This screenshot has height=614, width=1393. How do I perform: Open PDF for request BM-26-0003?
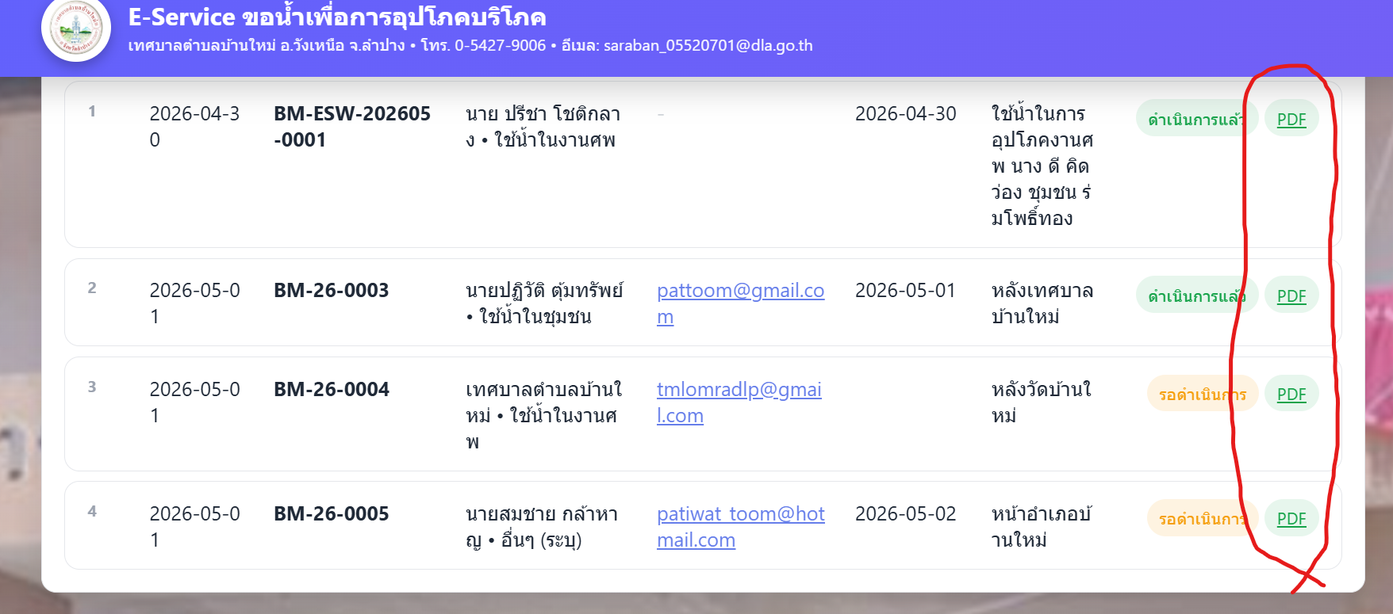pos(1291,296)
